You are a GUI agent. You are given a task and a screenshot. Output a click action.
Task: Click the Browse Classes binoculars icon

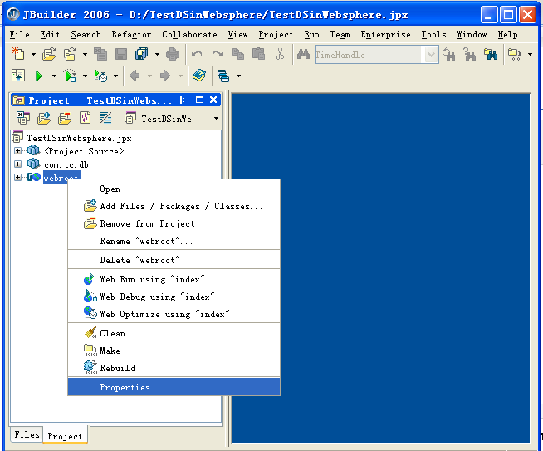pos(491,54)
